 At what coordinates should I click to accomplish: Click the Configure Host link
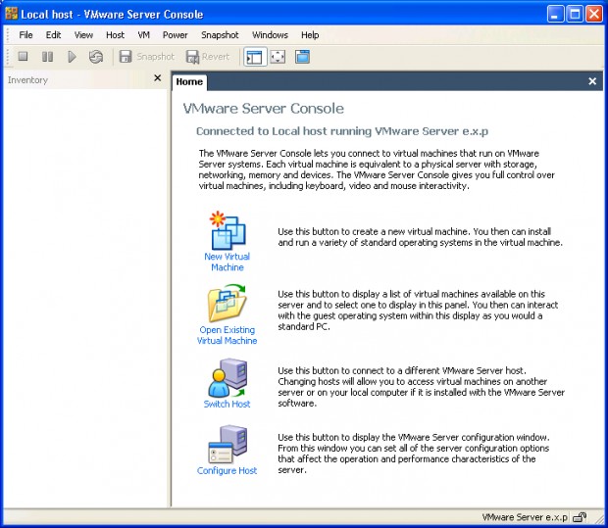pyautogui.click(x=227, y=470)
